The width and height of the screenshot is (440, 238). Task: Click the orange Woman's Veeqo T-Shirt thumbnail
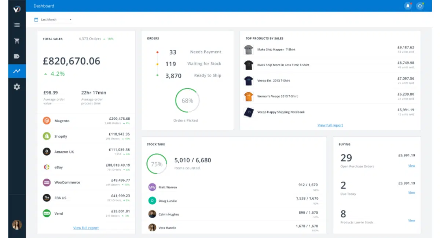[249, 97]
